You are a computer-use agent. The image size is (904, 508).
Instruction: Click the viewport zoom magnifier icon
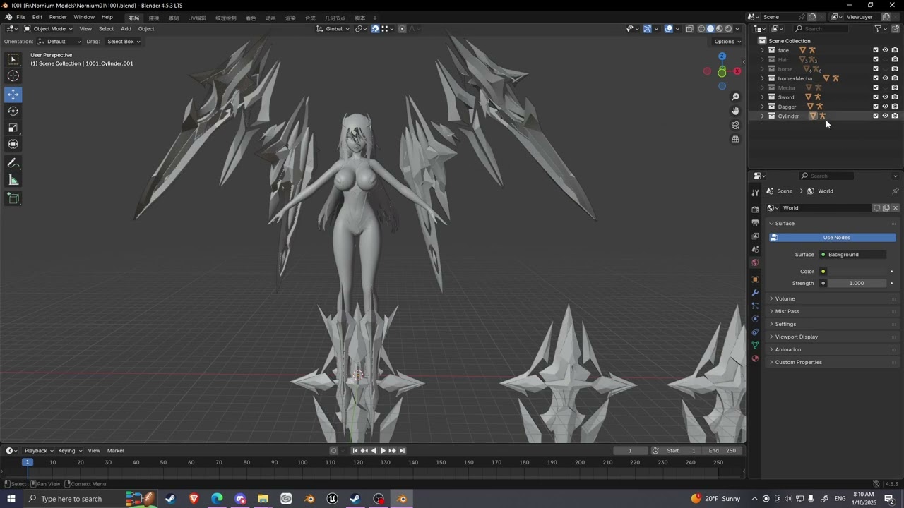click(735, 97)
